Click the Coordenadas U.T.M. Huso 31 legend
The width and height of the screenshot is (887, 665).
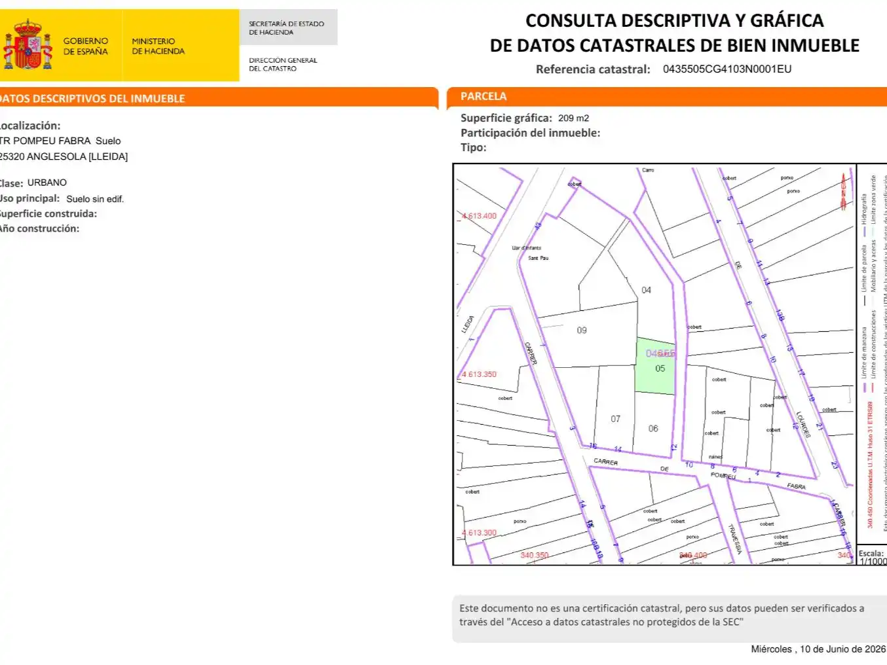[870, 465]
